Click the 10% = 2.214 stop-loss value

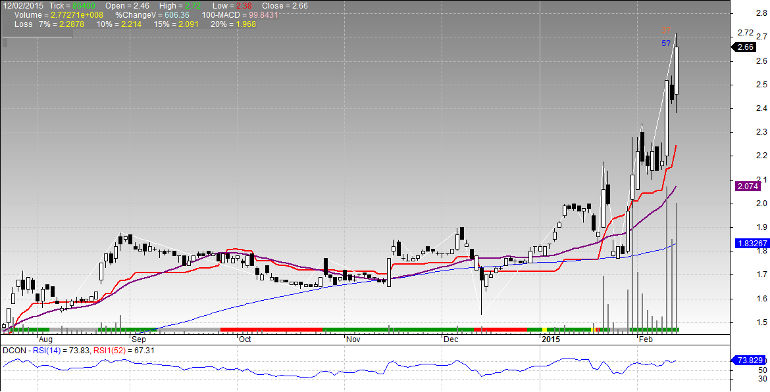pyautogui.click(x=119, y=24)
